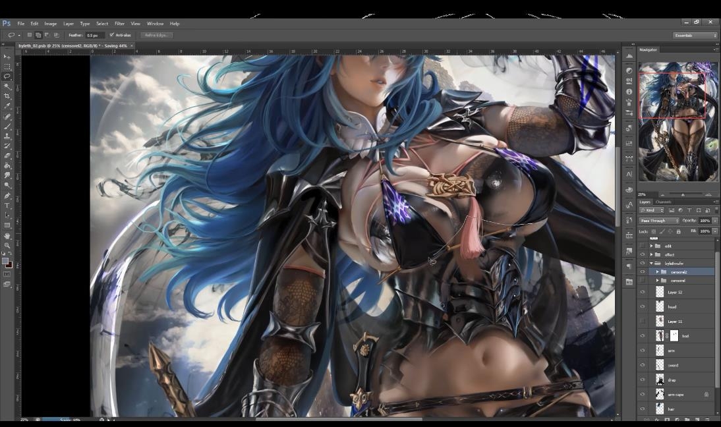Image resolution: width=721 pixels, height=427 pixels.
Task: Select the Crop tool
Action: tap(7, 96)
